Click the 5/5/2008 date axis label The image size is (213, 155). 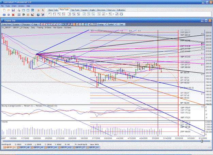pyautogui.click(x=155, y=138)
